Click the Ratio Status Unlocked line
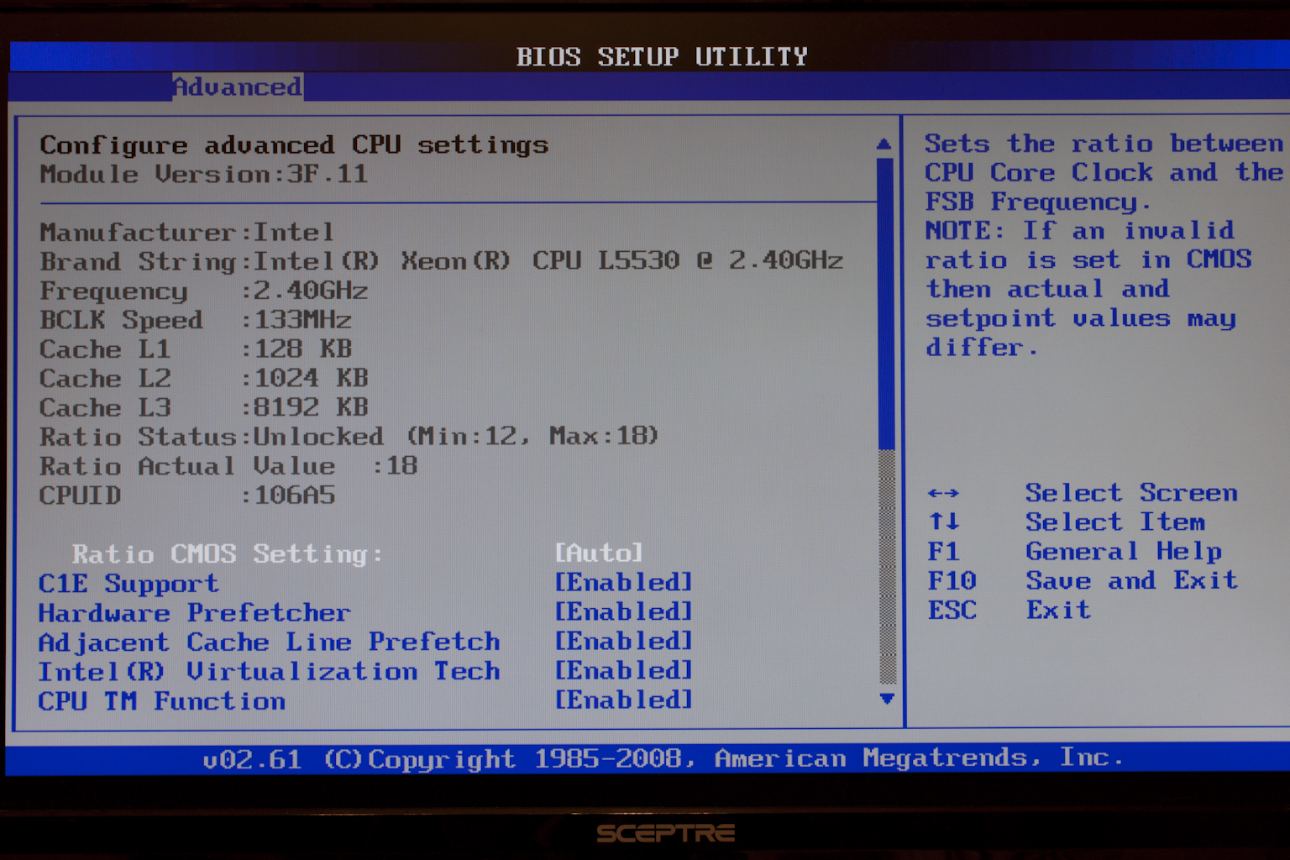Viewport: 1290px width, 860px height. click(349, 437)
